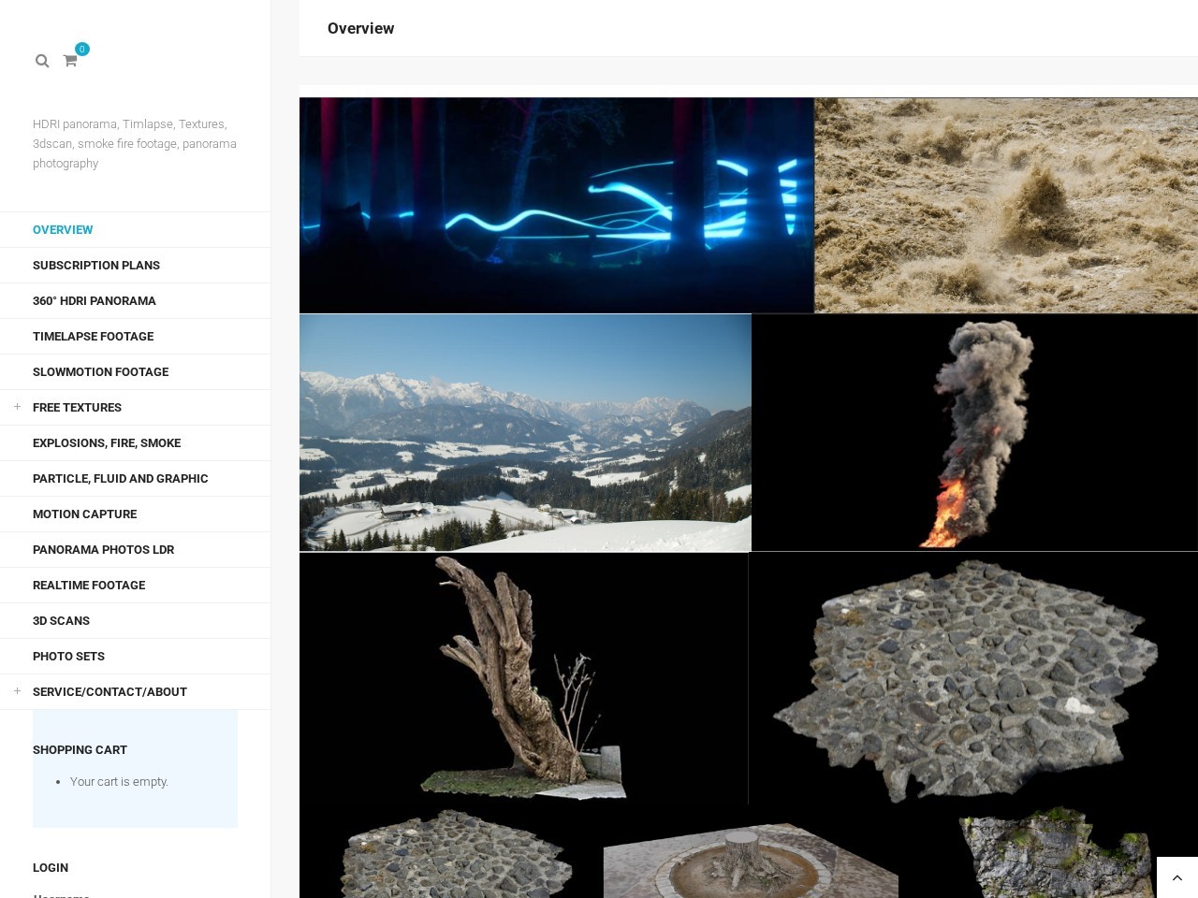Image resolution: width=1198 pixels, height=898 pixels.
Task: Open the blue light painting forest thumbnail
Action: click(557, 205)
